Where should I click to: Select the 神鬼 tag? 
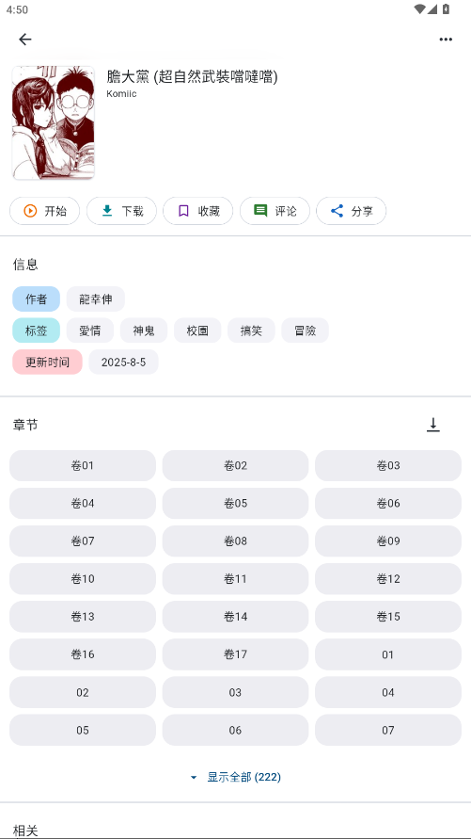pos(144,331)
